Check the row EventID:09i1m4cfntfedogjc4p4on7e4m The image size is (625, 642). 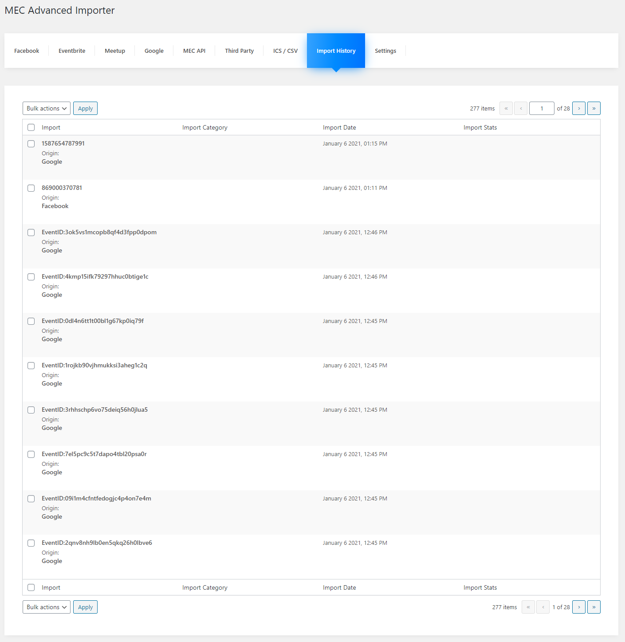click(31, 499)
